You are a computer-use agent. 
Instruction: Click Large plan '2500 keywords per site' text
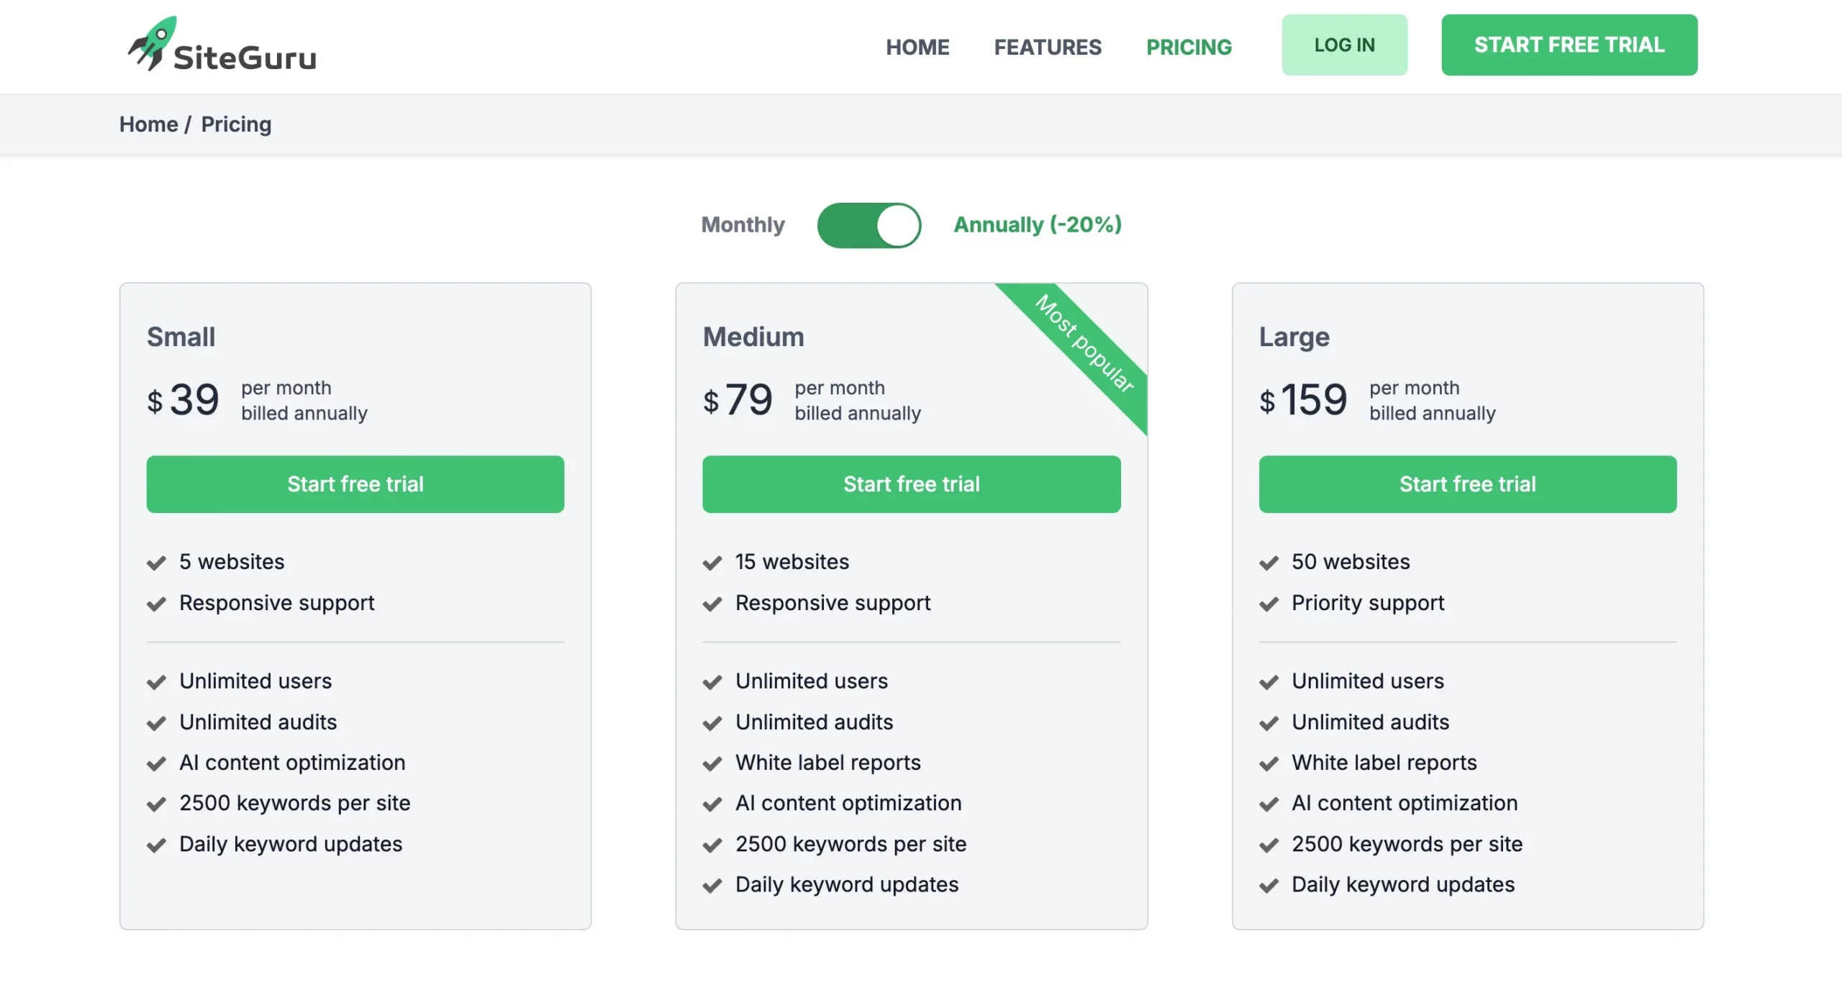tap(1407, 844)
